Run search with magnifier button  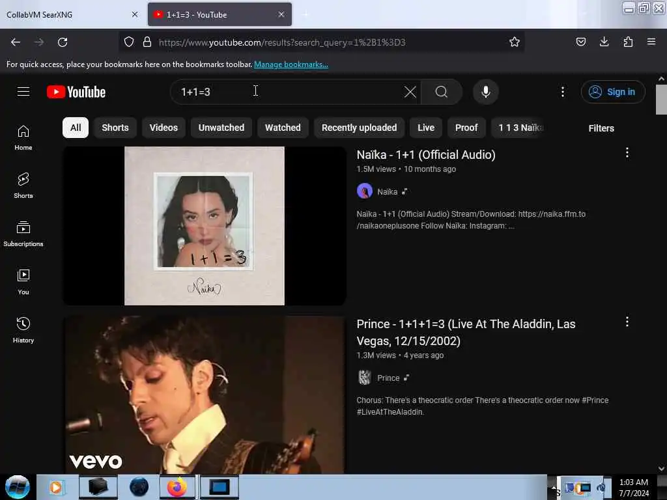coord(442,92)
